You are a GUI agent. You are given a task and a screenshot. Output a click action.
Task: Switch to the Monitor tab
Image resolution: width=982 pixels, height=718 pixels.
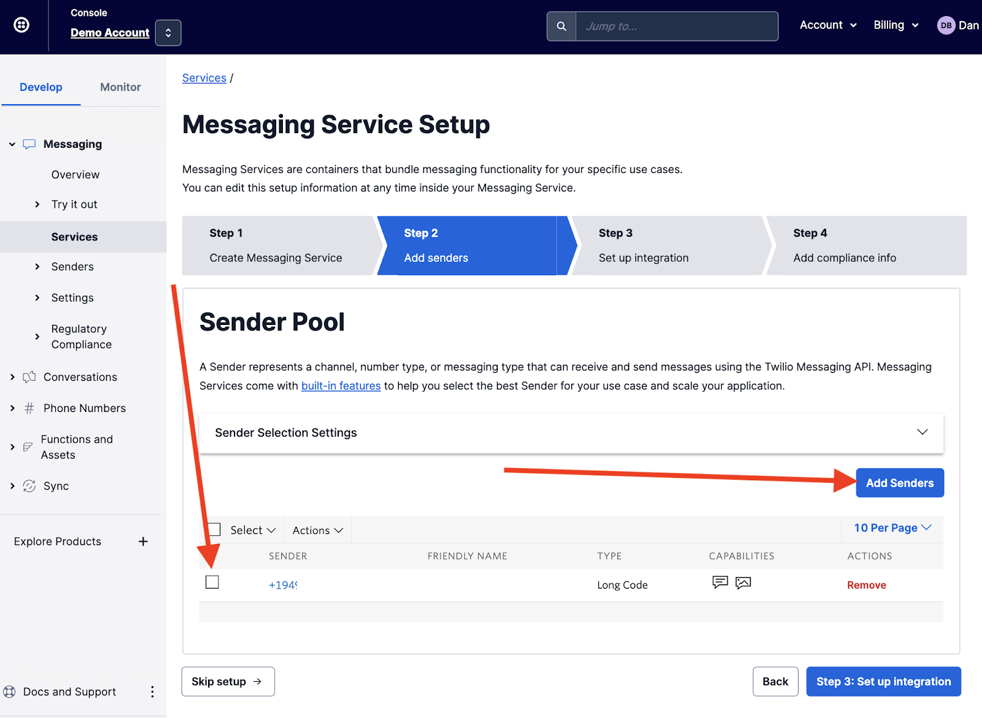click(x=120, y=87)
